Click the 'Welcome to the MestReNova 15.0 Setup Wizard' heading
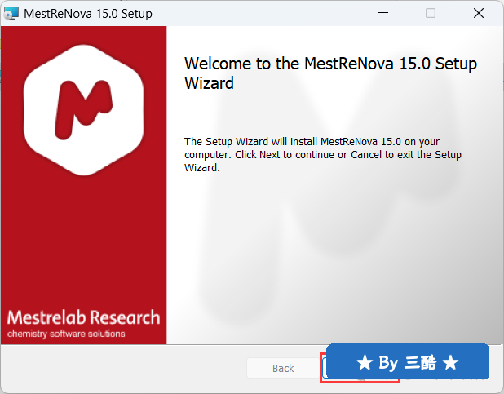 click(x=330, y=73)
